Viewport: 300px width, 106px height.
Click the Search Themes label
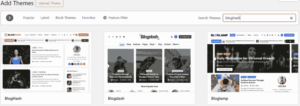tap(209, 18)
